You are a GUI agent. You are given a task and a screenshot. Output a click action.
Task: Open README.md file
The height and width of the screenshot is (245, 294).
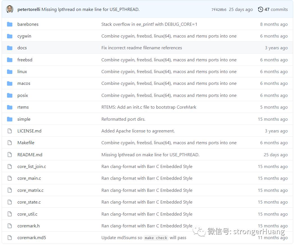30,155
